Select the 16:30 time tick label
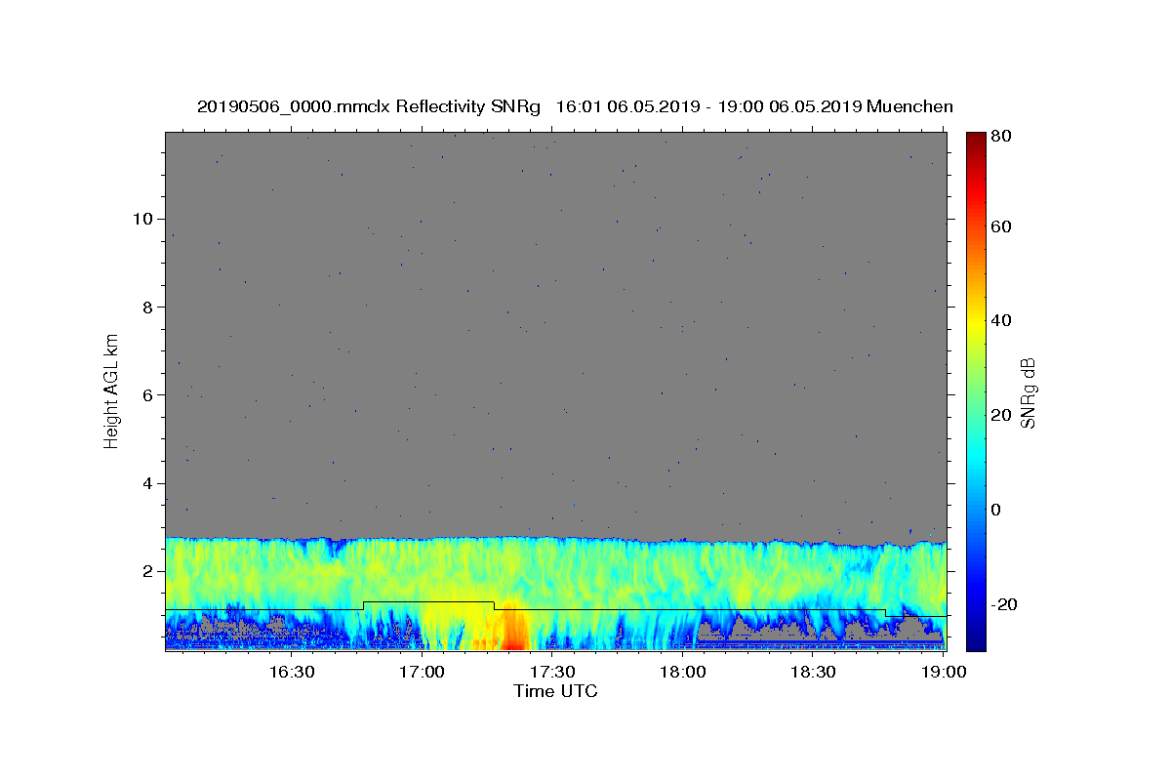 (x=291, y=672)
